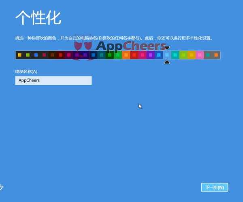Pick the green-on-dark-green swatch
The width and height of the screenshot is (243, 202).
click(x=110, y=55)
